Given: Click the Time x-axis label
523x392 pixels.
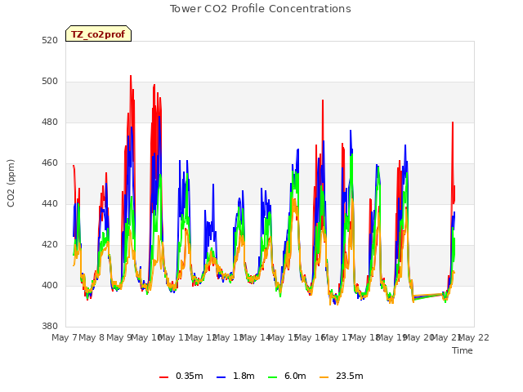Looking at the screenshot, I should (x=463, y=350).
